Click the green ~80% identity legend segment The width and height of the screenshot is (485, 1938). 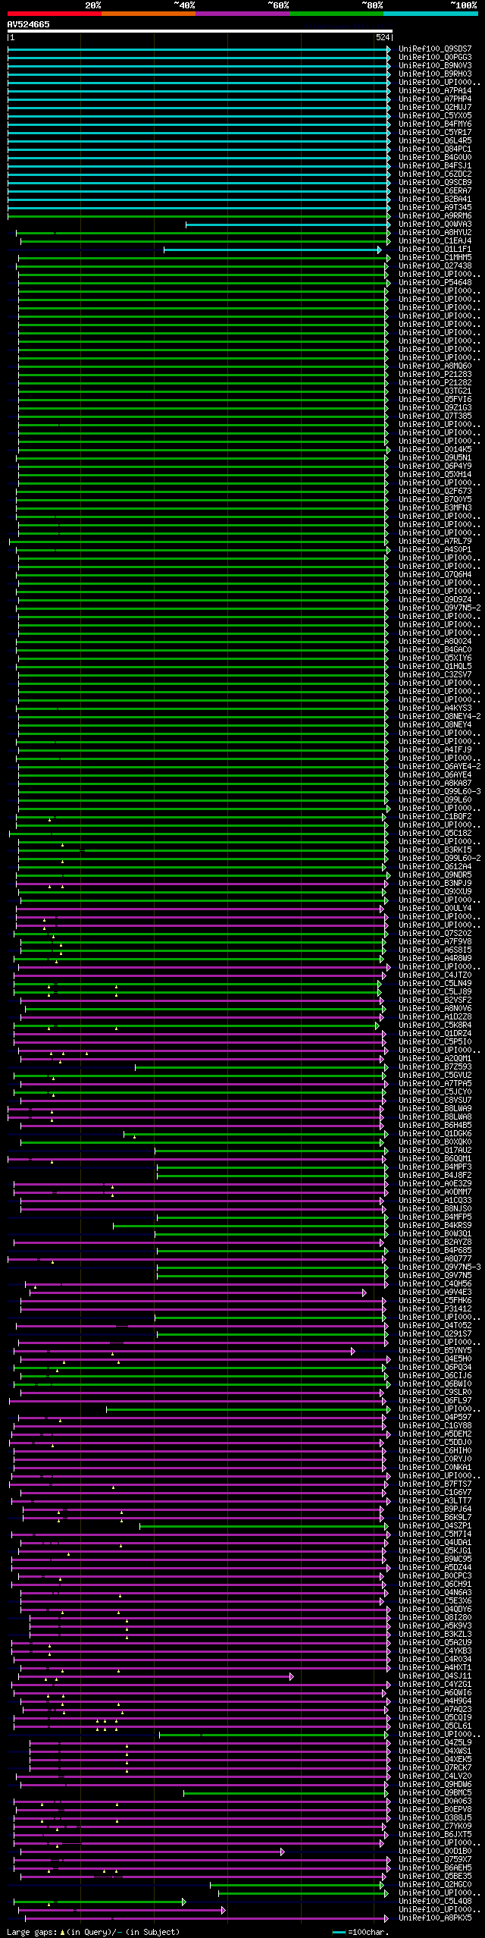336,14
